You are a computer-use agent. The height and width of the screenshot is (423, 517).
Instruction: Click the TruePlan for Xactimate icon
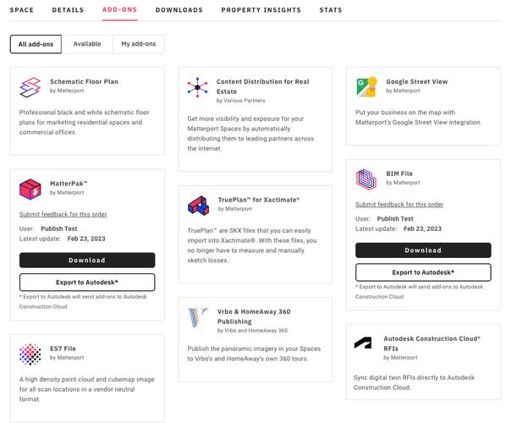click(198, 206)
